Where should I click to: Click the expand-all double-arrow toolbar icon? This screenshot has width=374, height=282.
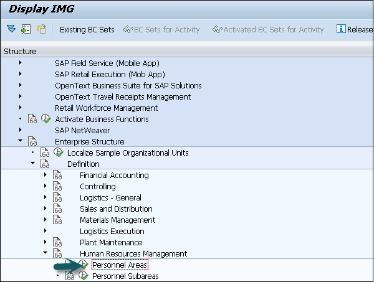(x=11, y=29)
